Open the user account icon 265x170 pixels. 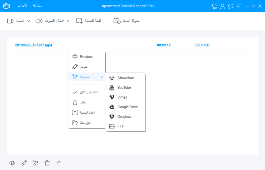tap(223, 6)
